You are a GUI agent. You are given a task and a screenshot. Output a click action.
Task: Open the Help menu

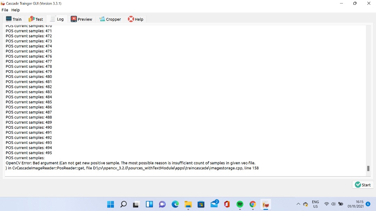(15, 10)
